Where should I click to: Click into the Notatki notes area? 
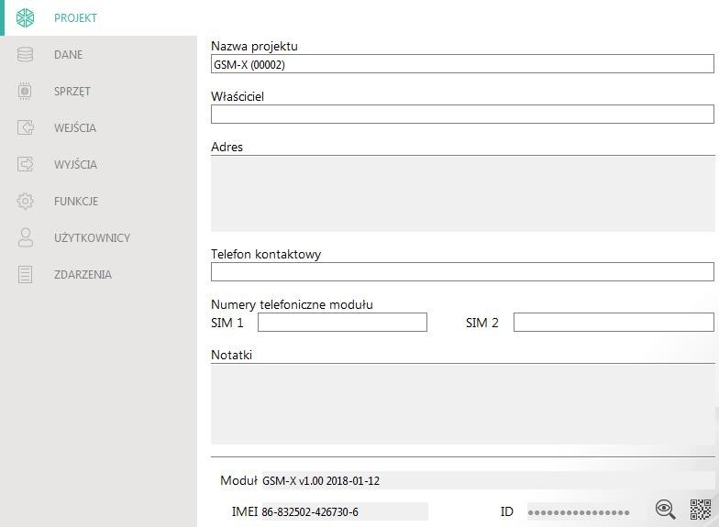[462, 404]
